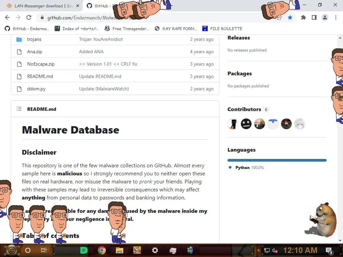Open the Update (MalwareWatch) commit message
The height and width of the screenshot is (257, 343).
(104, 89)
